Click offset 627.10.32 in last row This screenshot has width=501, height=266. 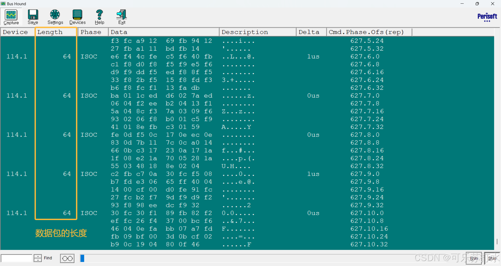[x=369, y=244]
